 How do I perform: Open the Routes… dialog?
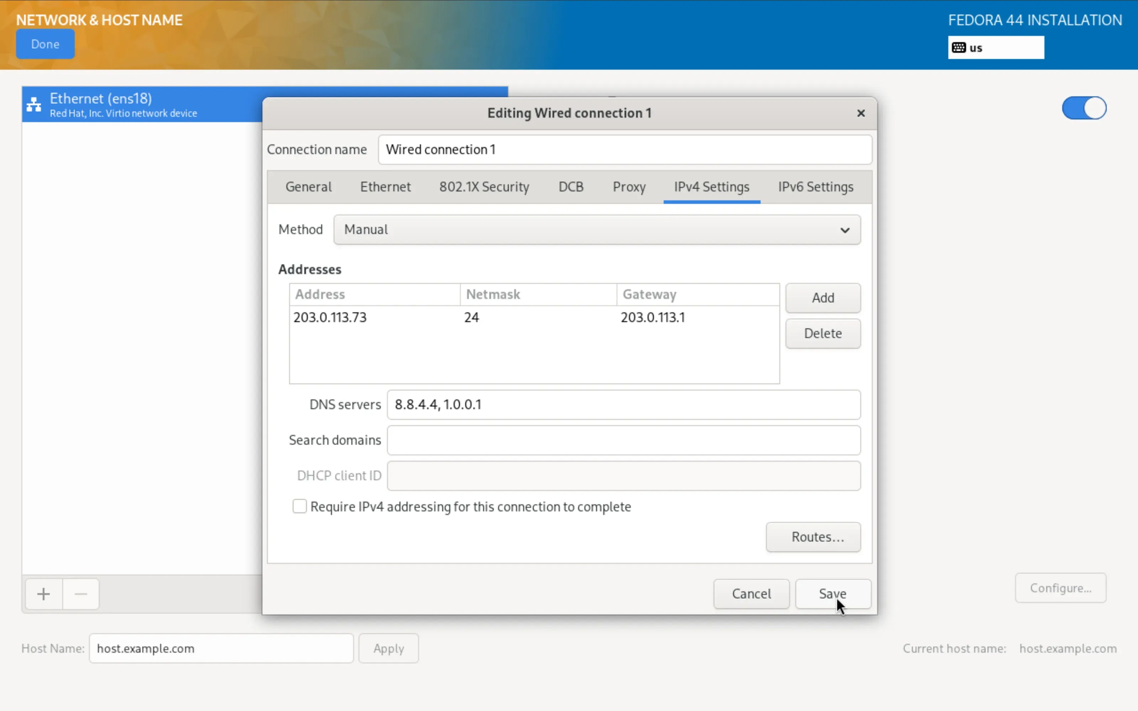[813, 536]
